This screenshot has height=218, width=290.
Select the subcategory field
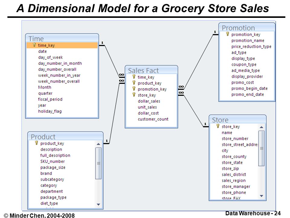tap(52, 179)
